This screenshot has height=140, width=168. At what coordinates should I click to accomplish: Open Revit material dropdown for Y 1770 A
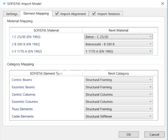(x=118, y=51)
